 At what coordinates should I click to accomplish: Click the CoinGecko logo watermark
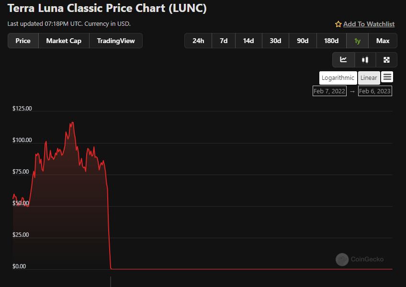[x=342, y=259]
